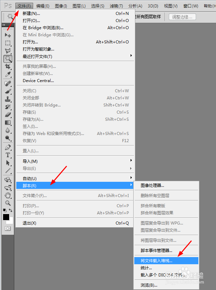Select the Pen tool
The width and height of the screenshot is (216, 290).
coord(8,148)
